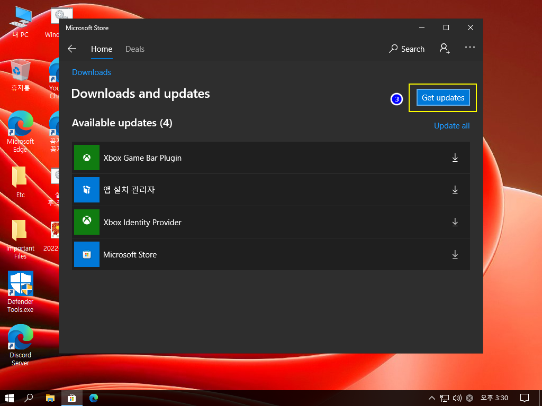The image size is (542, 406).
Task: Open the sign-in account icon
Action: coord(445,49)
